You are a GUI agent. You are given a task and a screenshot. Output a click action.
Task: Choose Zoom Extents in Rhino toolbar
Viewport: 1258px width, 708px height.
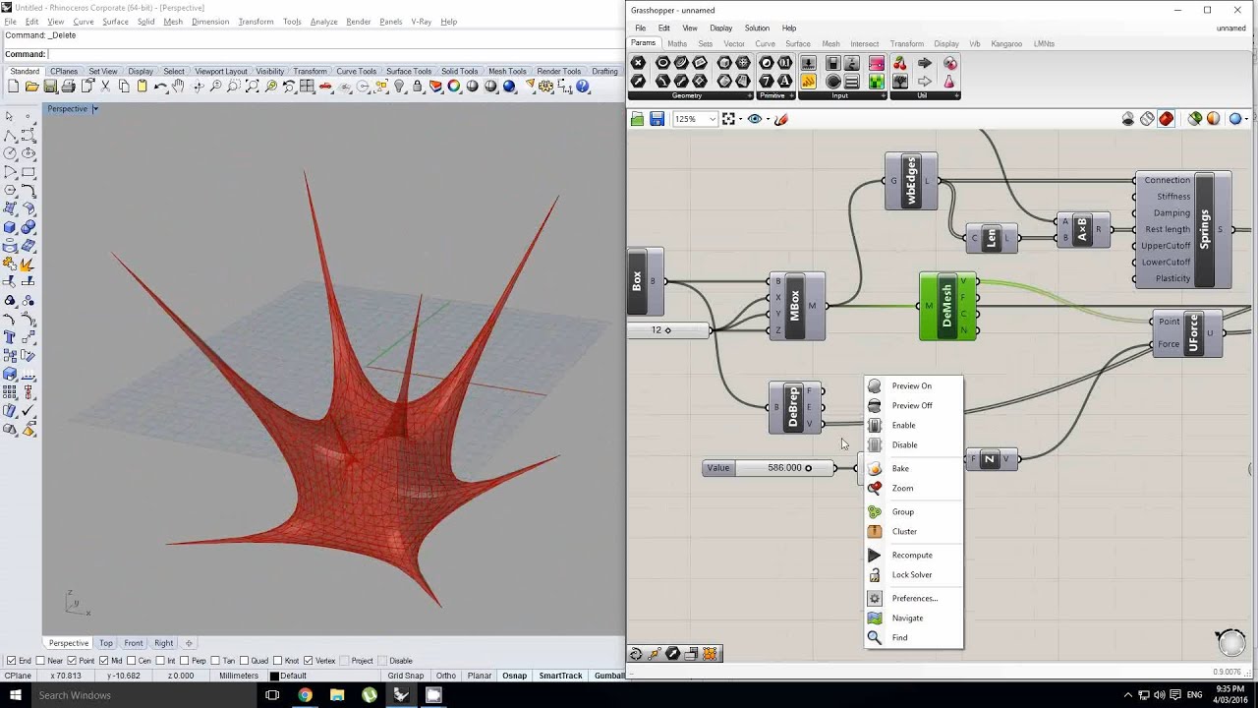tap(252, 87)
